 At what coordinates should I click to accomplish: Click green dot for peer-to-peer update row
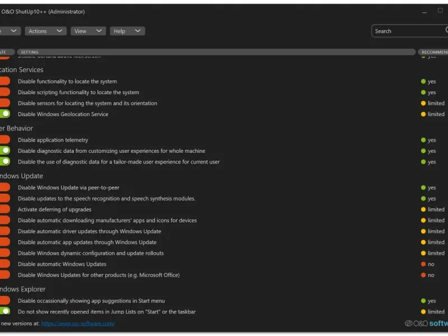423,188
